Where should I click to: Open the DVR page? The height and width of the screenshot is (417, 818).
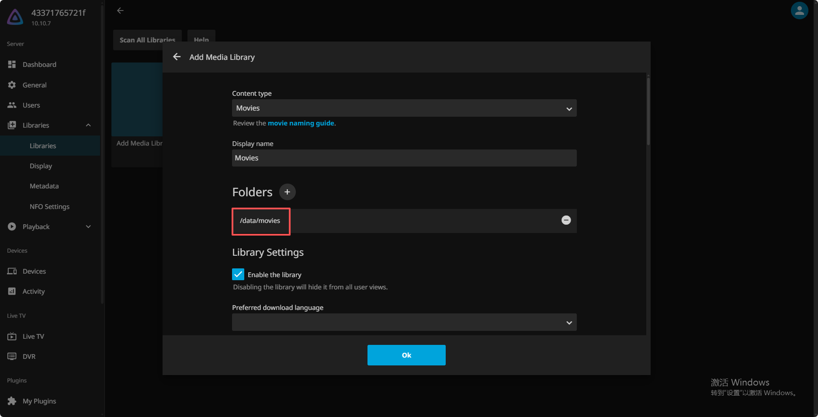point(50,356)
